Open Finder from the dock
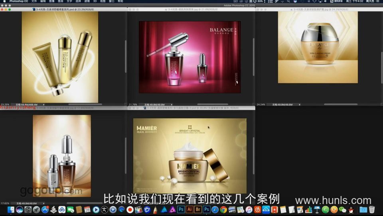This screenshot has height=216, width=383. pyautogui.click(x=11, y=210)
